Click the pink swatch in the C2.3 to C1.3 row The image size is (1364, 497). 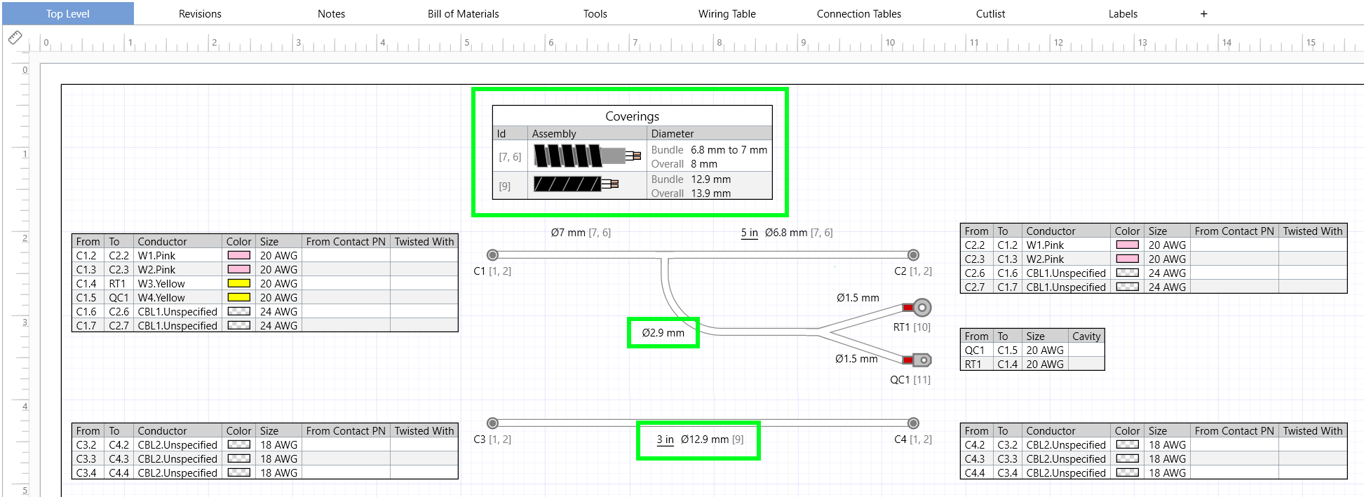click(1128, 259)
